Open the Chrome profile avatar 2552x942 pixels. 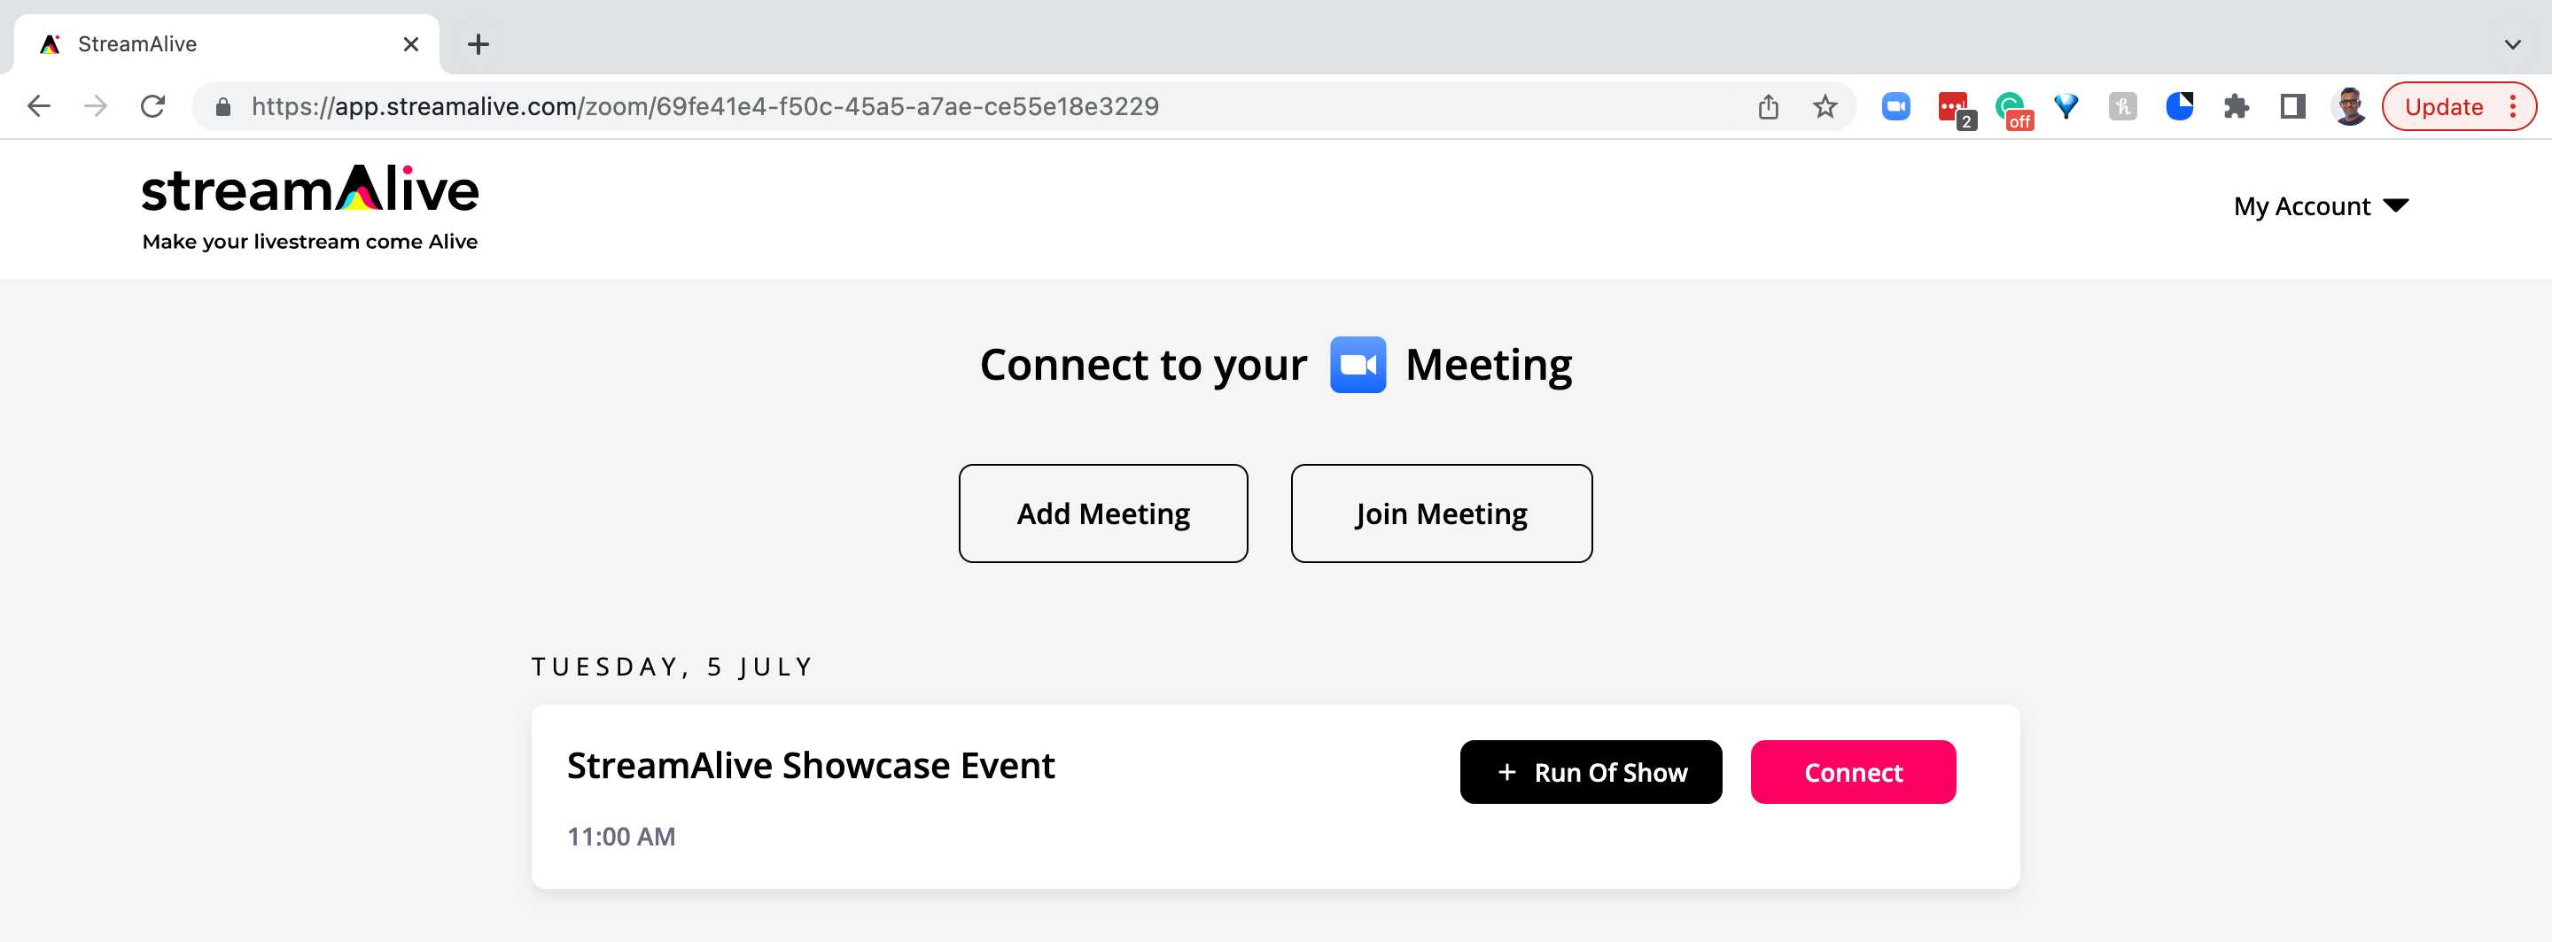pyautogui.click(x=2349, y=106)
